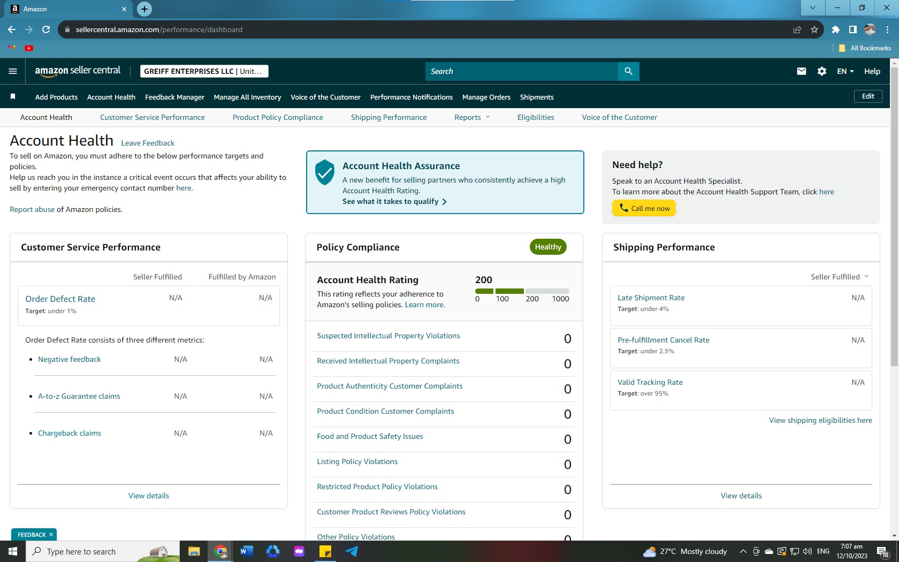This screenshot has width=899, height=562.
Task: Expand the EN language dropdown
Action: click(x=845, y=71)
